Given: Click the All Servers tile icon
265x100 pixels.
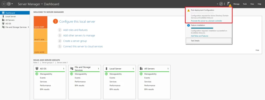Looking at the screenshot, I should click(141, 68).
